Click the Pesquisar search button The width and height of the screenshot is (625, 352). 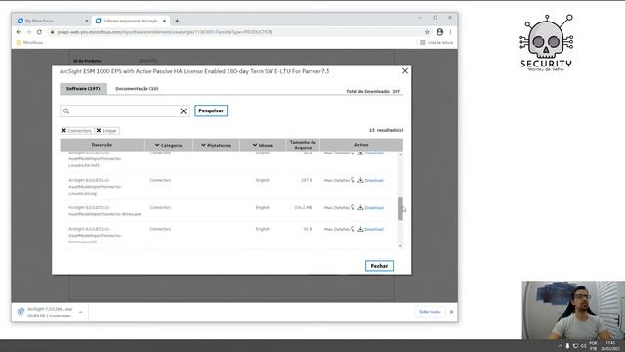point(211,110)
